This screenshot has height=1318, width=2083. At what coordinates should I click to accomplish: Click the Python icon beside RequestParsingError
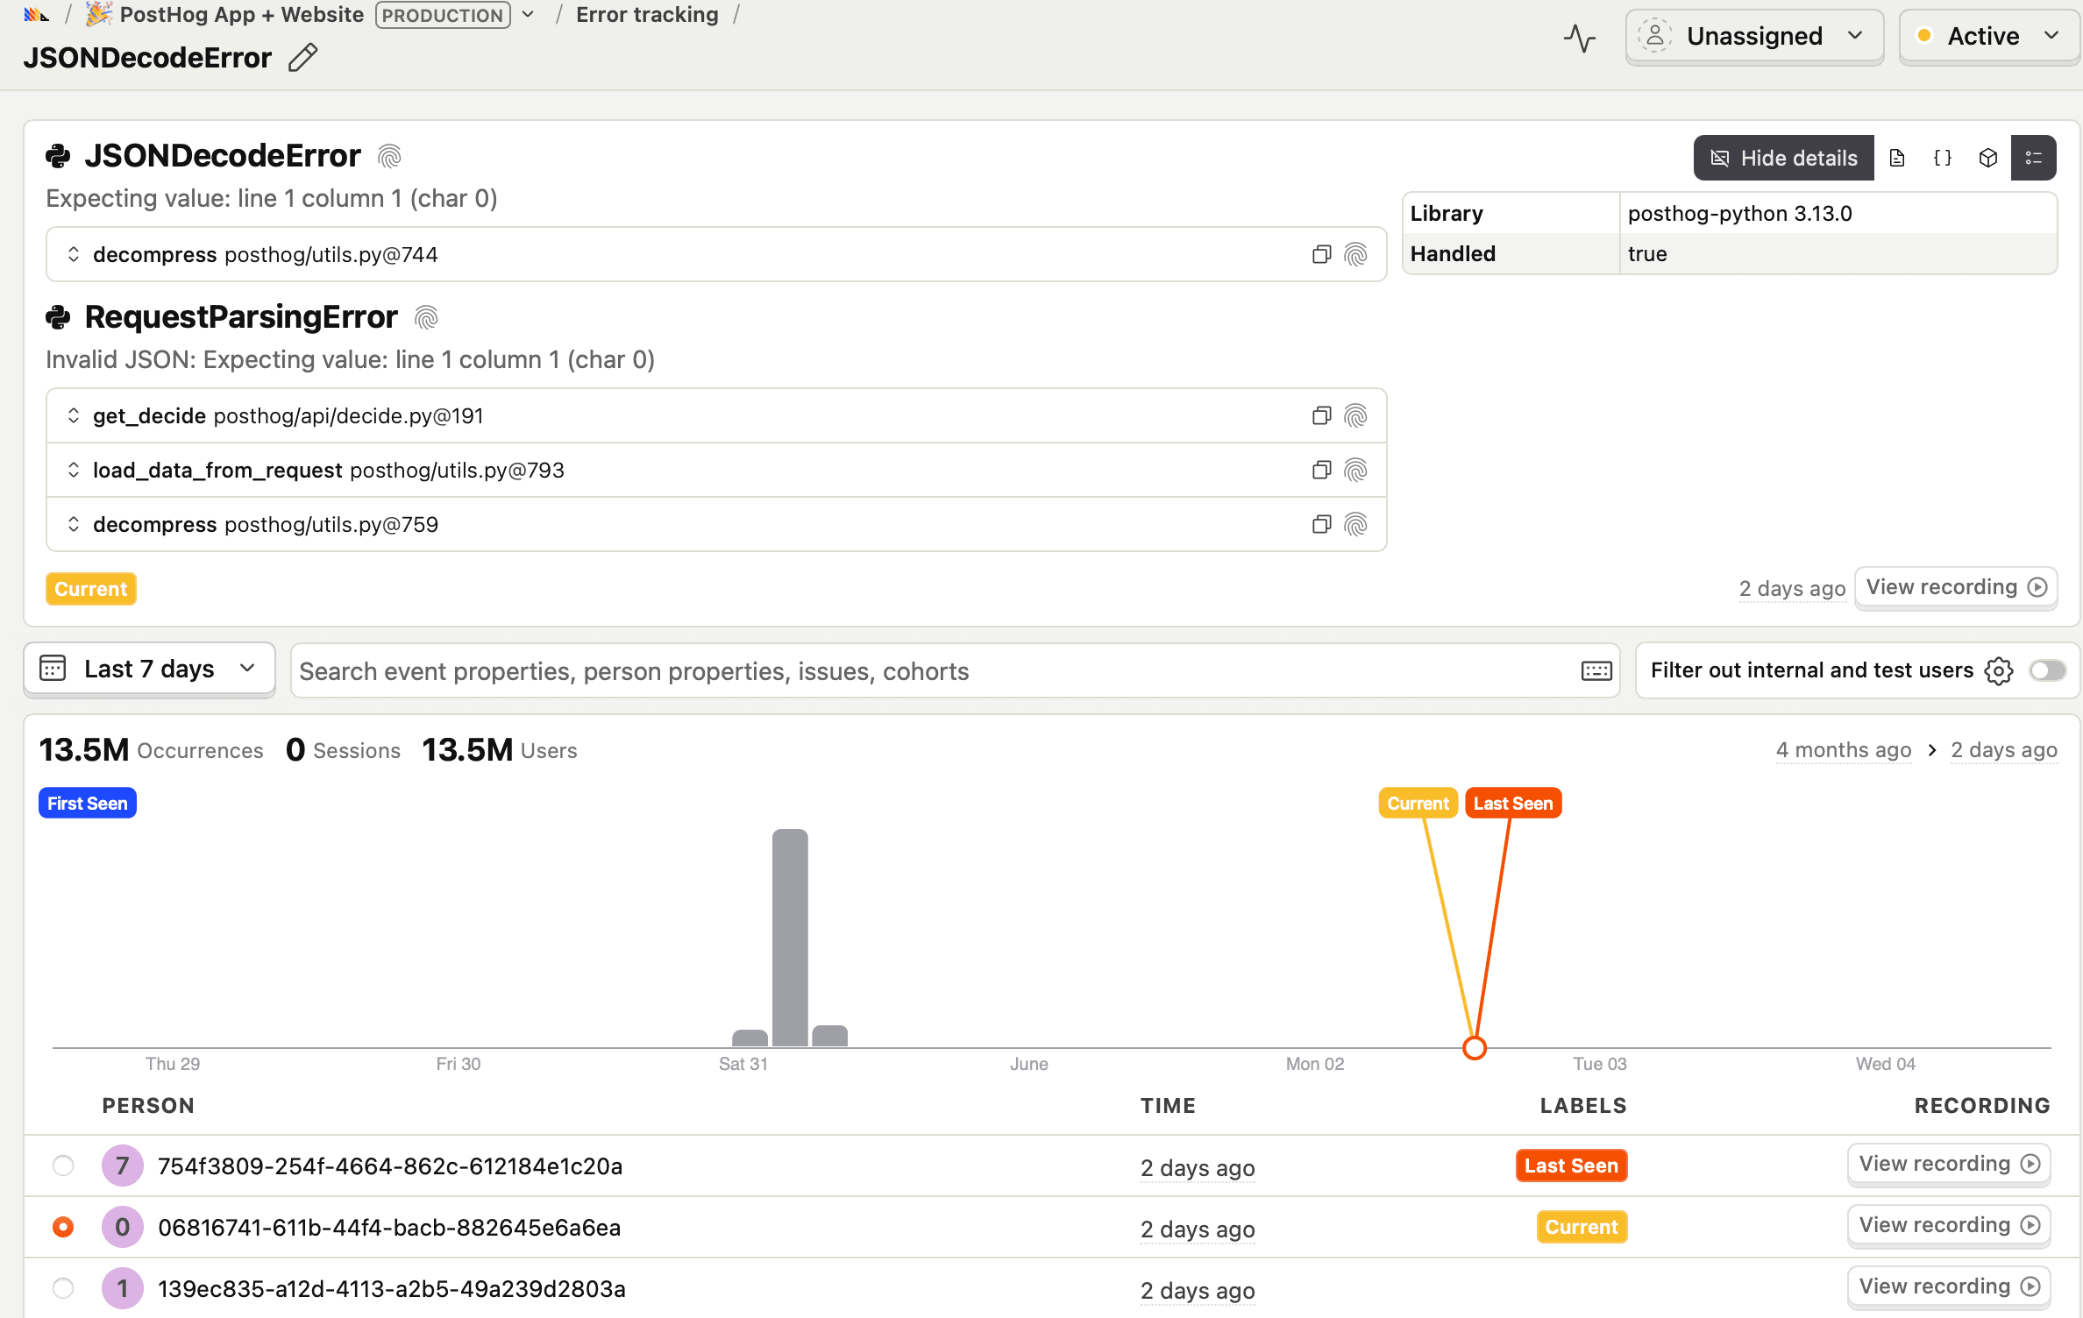click(x=58, y=317)
